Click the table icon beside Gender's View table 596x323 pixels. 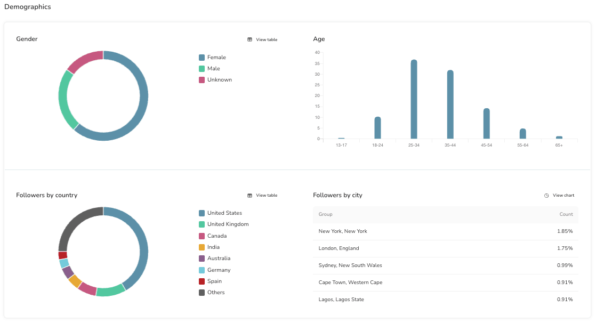click(249, 40)
